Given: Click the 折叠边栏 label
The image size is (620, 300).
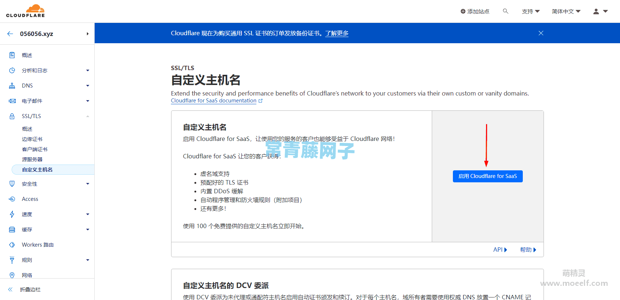Looking at the screenshot, I should 30,289.
